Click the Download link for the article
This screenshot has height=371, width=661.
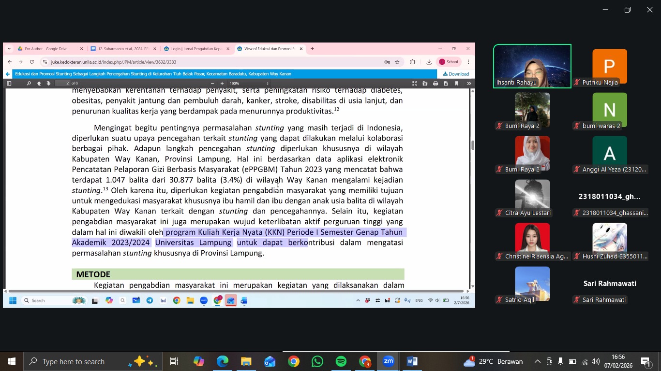(456, 74)
